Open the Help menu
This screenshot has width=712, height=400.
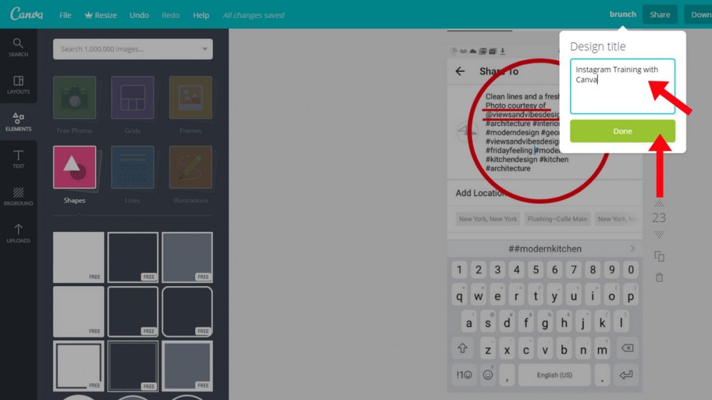200,15
